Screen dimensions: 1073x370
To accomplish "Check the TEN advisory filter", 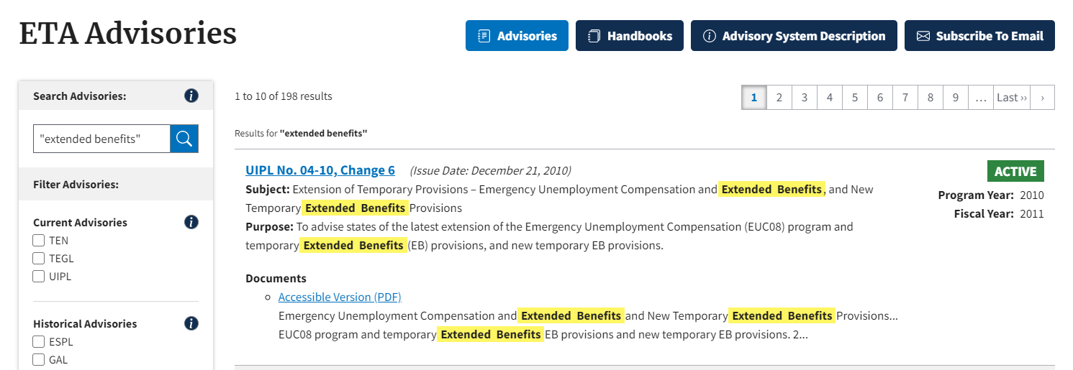I will (x=39, y=241).
